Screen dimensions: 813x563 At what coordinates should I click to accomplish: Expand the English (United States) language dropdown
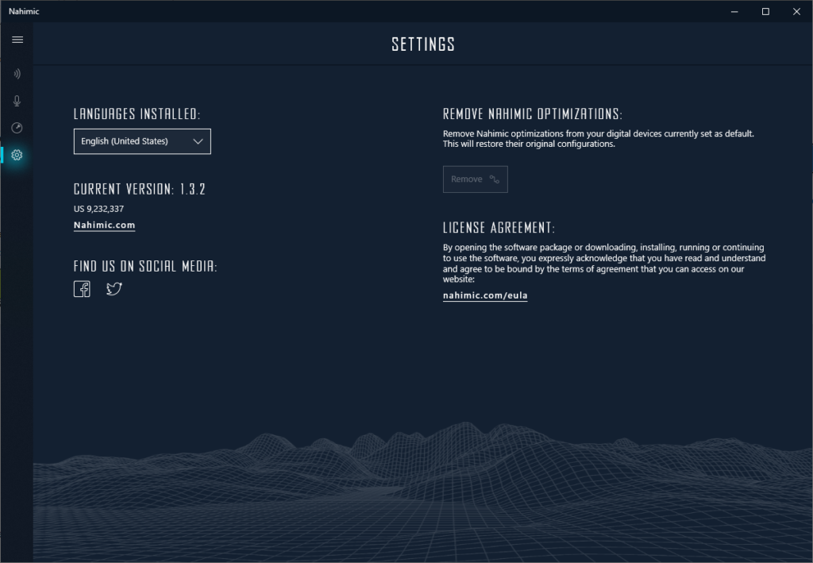[x=142, y=141]
